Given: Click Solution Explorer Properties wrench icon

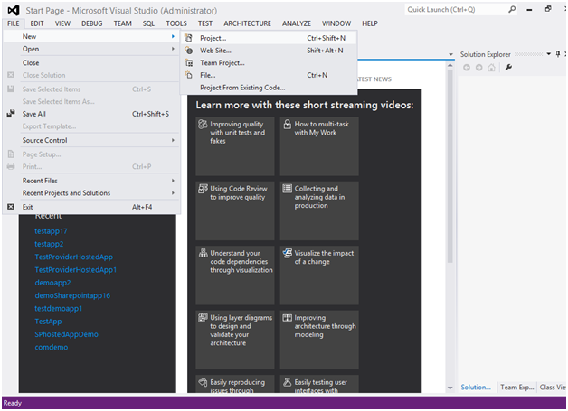Looking at the screenshot, I should (x=508, y=67).
